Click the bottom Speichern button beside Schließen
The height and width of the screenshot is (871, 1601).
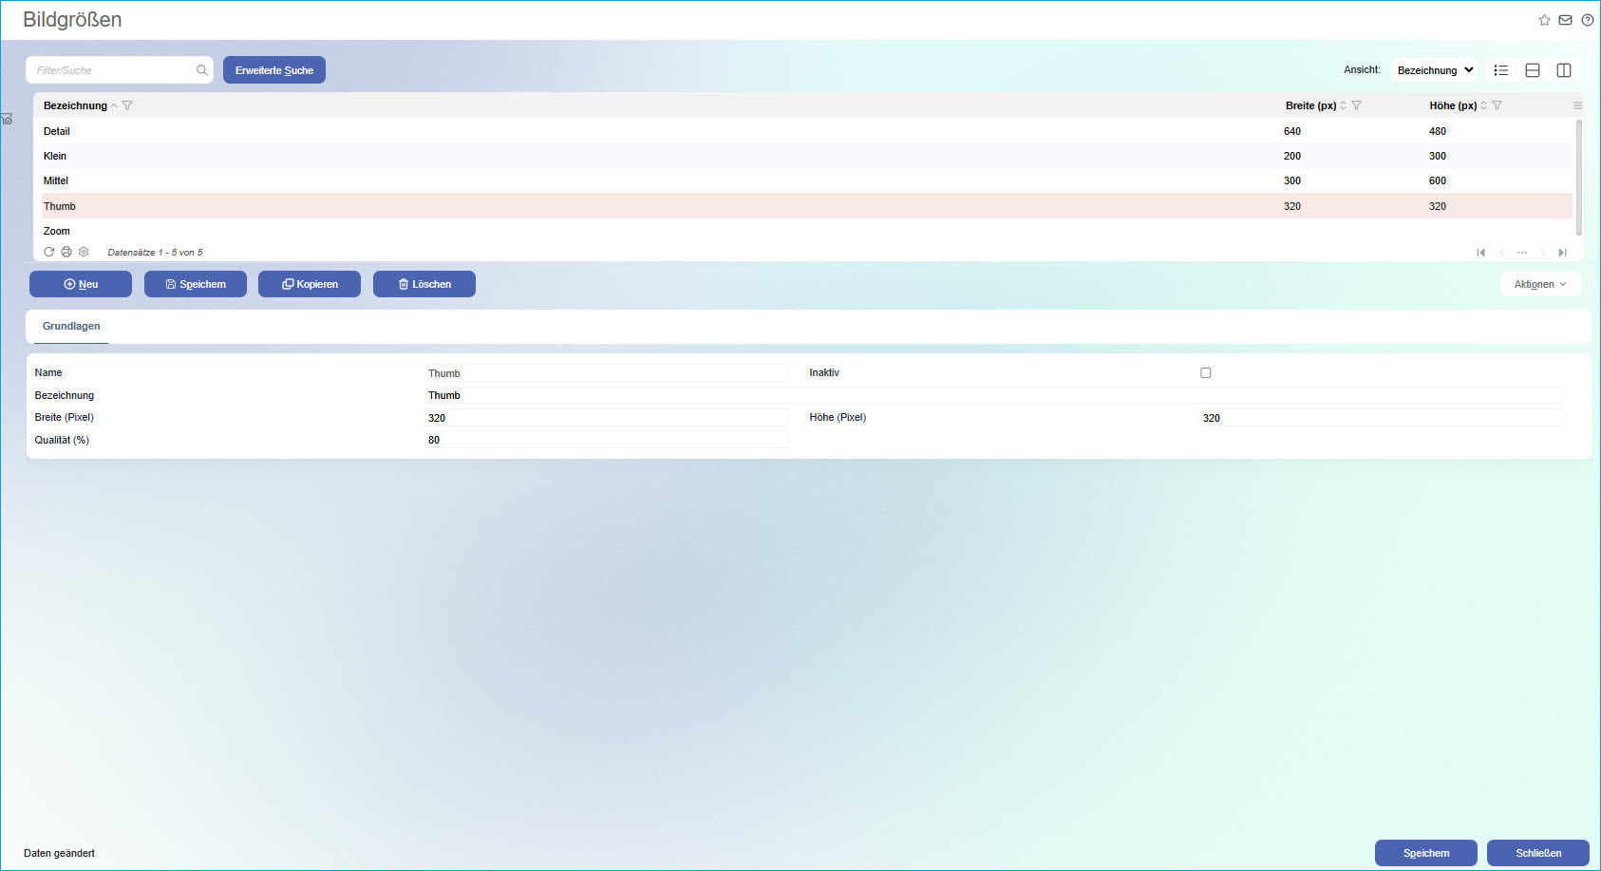pos(1426,853)
